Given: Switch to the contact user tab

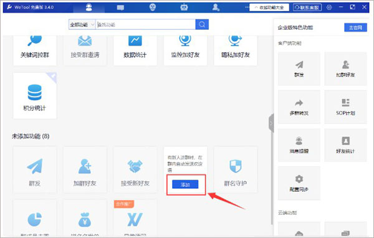Looking at the screenshot, I should click(x=216, y=7).
